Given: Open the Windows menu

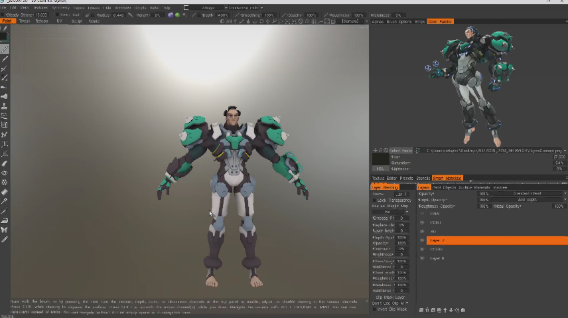Looking at the screenshot, I should pyautogui.click(x=123, y=7).
